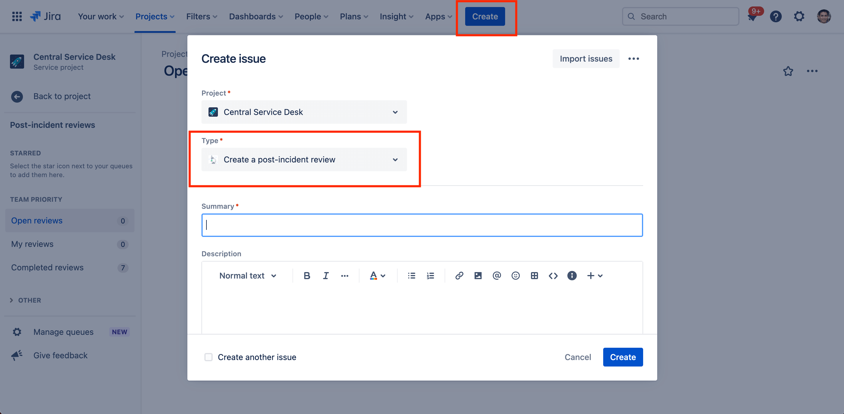Open the Jira app switcher grid
The width and height of the screenshot is (844, 414).
(17, 16)
